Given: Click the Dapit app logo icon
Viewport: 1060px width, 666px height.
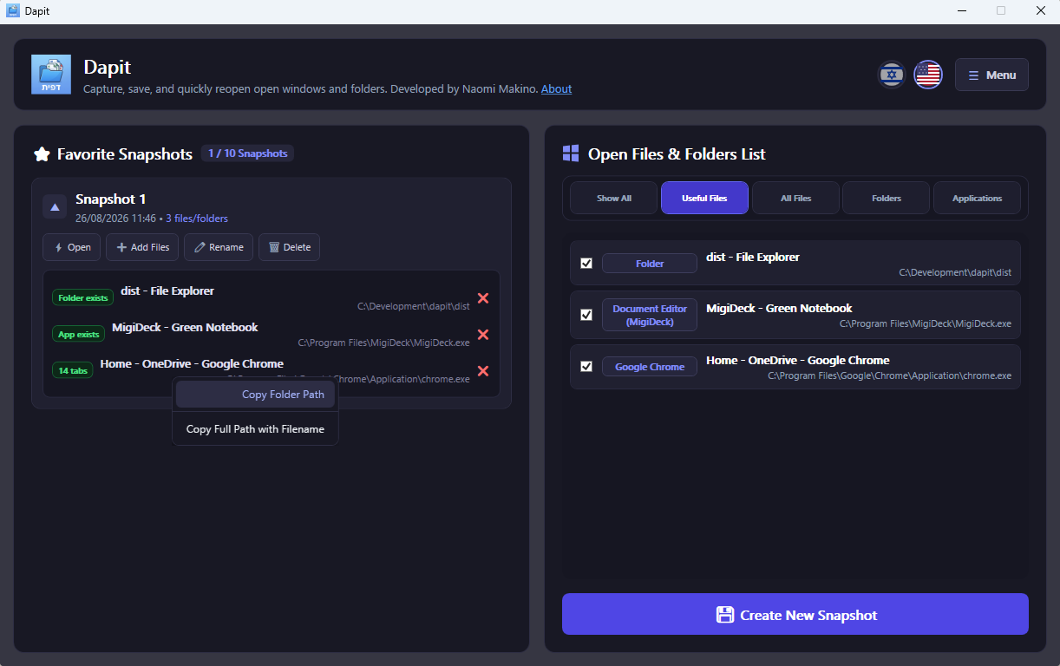Looking at the screenshot, I should (x=51, y=75).
